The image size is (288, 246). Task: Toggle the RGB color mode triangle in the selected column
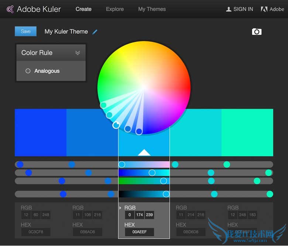click(120, 208)
